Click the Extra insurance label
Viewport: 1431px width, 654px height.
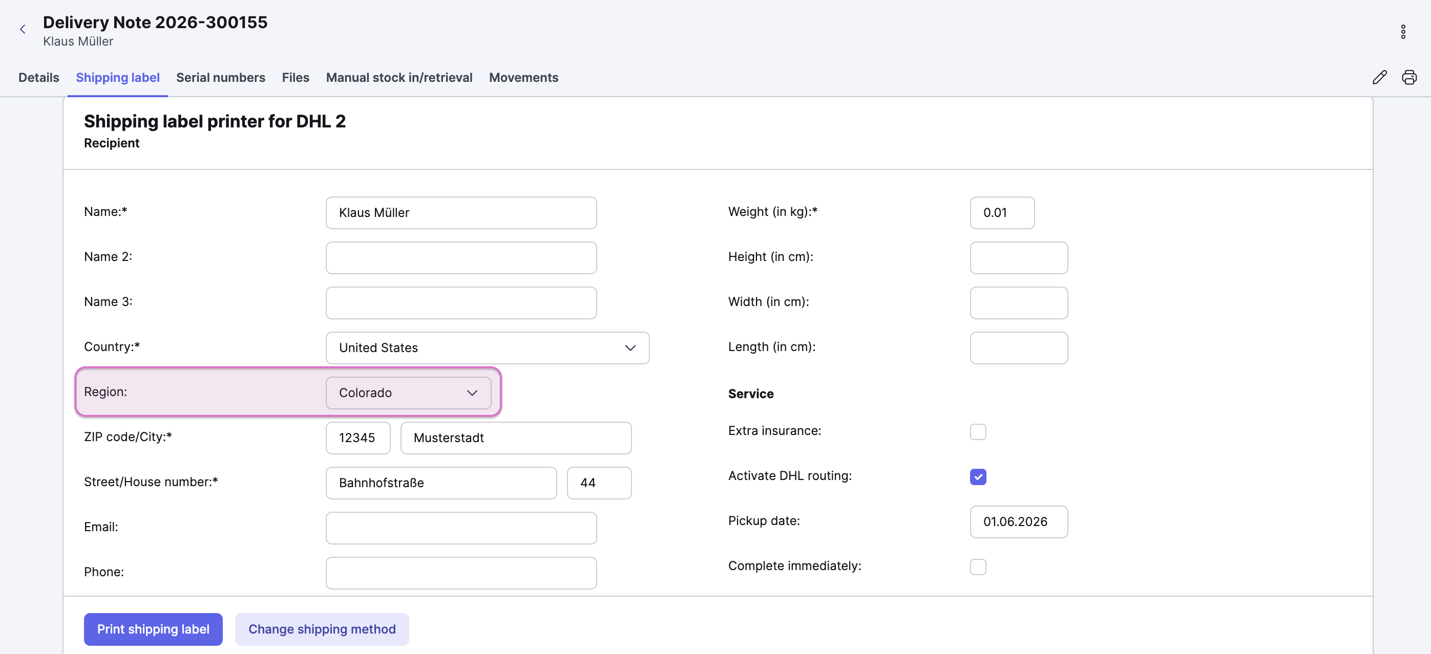774,431
